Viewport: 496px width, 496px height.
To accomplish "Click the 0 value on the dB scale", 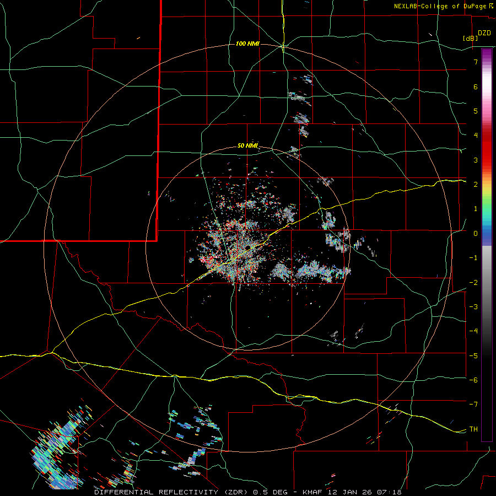I will pos(476,234).
